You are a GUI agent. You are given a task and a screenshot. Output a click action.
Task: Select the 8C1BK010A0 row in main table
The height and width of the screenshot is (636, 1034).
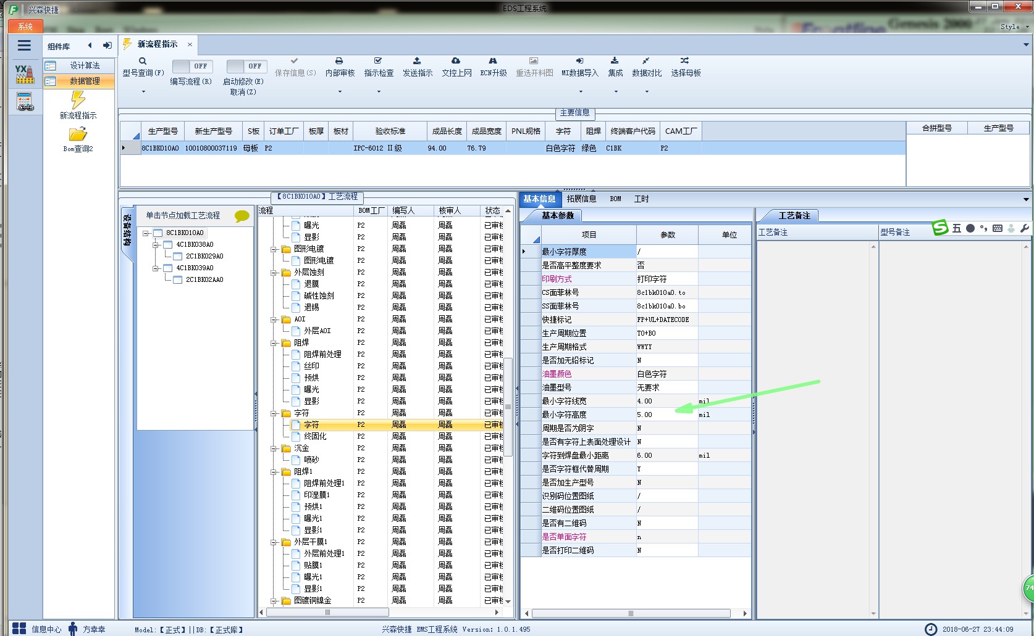(513, 148)
